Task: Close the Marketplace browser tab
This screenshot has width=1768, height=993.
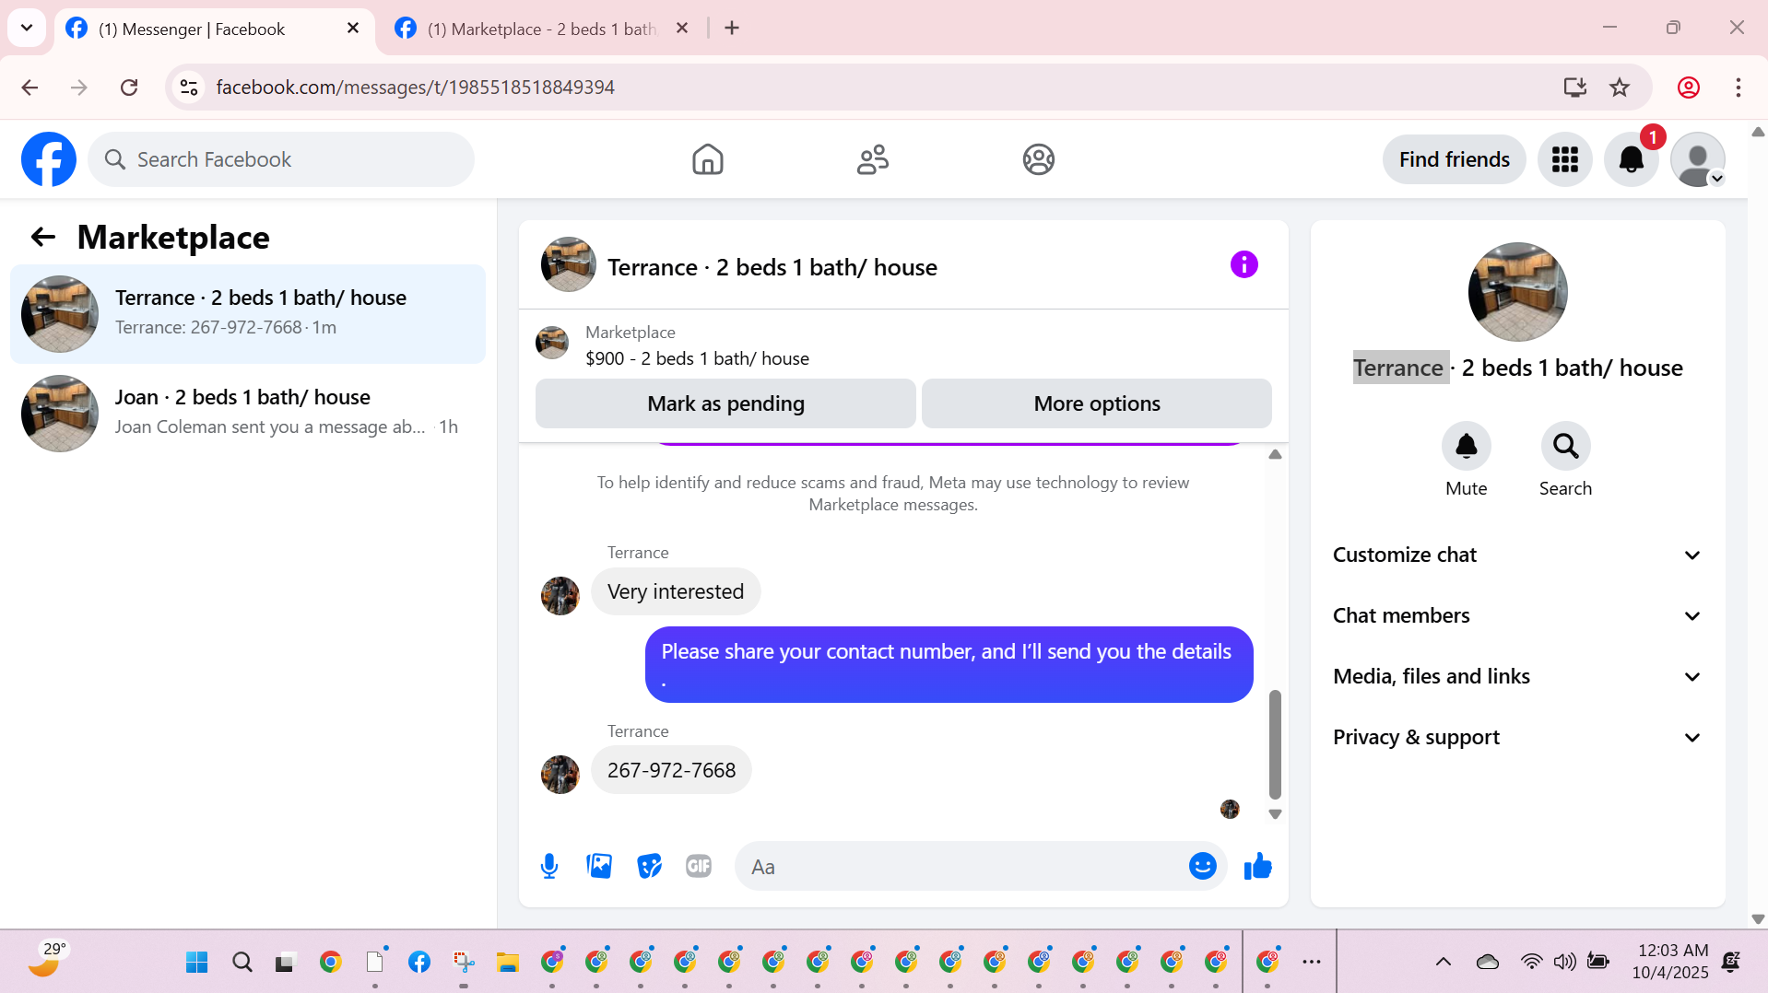Action: point(682,29)
